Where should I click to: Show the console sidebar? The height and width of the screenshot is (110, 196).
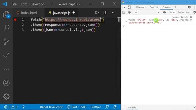[x=124, y=12]
